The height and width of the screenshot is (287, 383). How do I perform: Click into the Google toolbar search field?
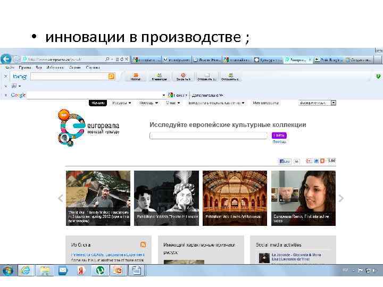[94, 95]
